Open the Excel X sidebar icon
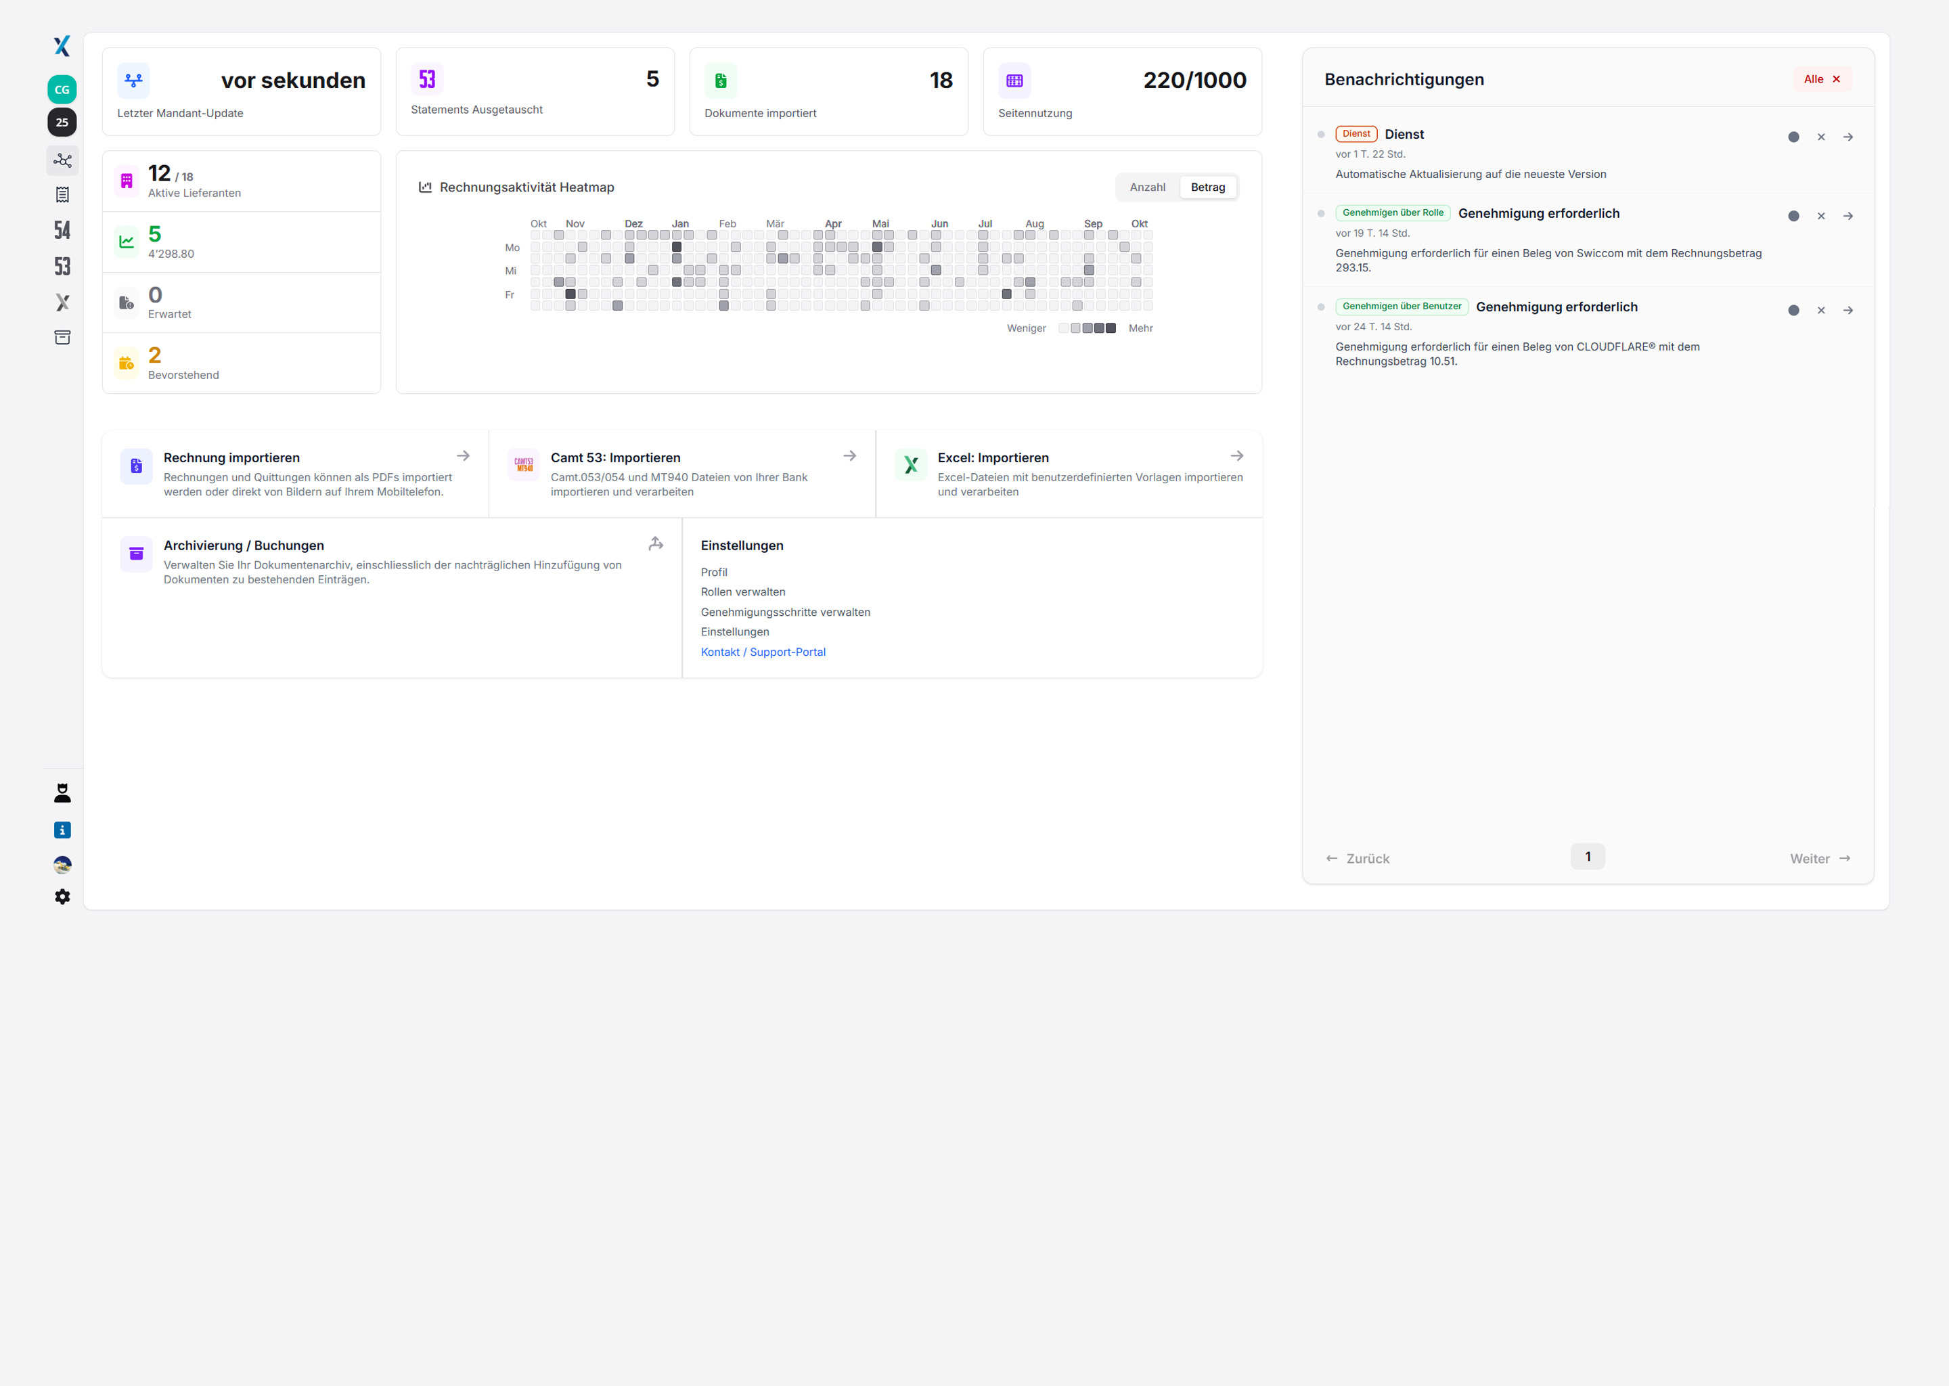The width and height of the screenshot is (1949, 1386). 62,302
